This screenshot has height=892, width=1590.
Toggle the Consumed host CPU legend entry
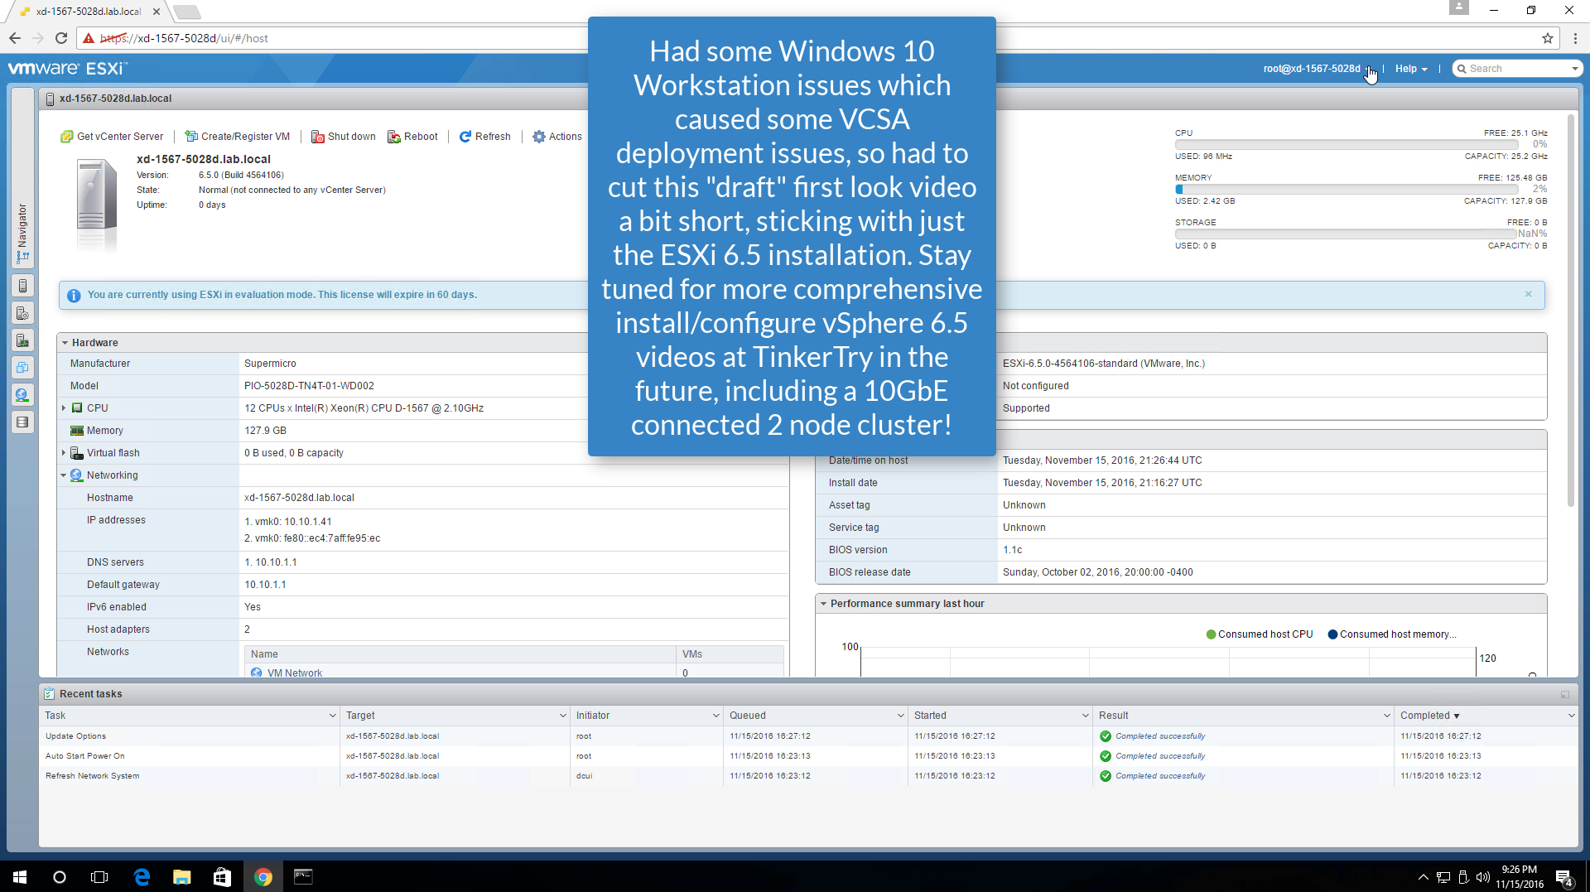coord(1260,634)
